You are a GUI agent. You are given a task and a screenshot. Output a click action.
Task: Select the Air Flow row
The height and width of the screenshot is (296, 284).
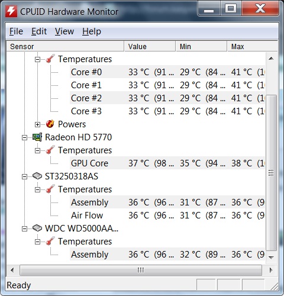(x=167, y=215)
